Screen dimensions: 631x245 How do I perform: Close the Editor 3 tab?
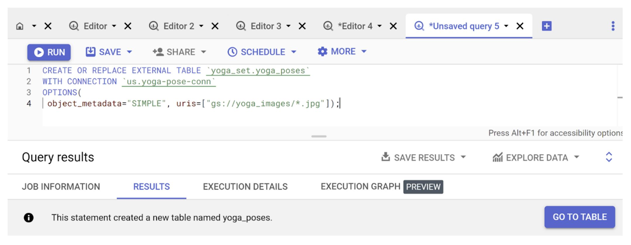point(302,26)
